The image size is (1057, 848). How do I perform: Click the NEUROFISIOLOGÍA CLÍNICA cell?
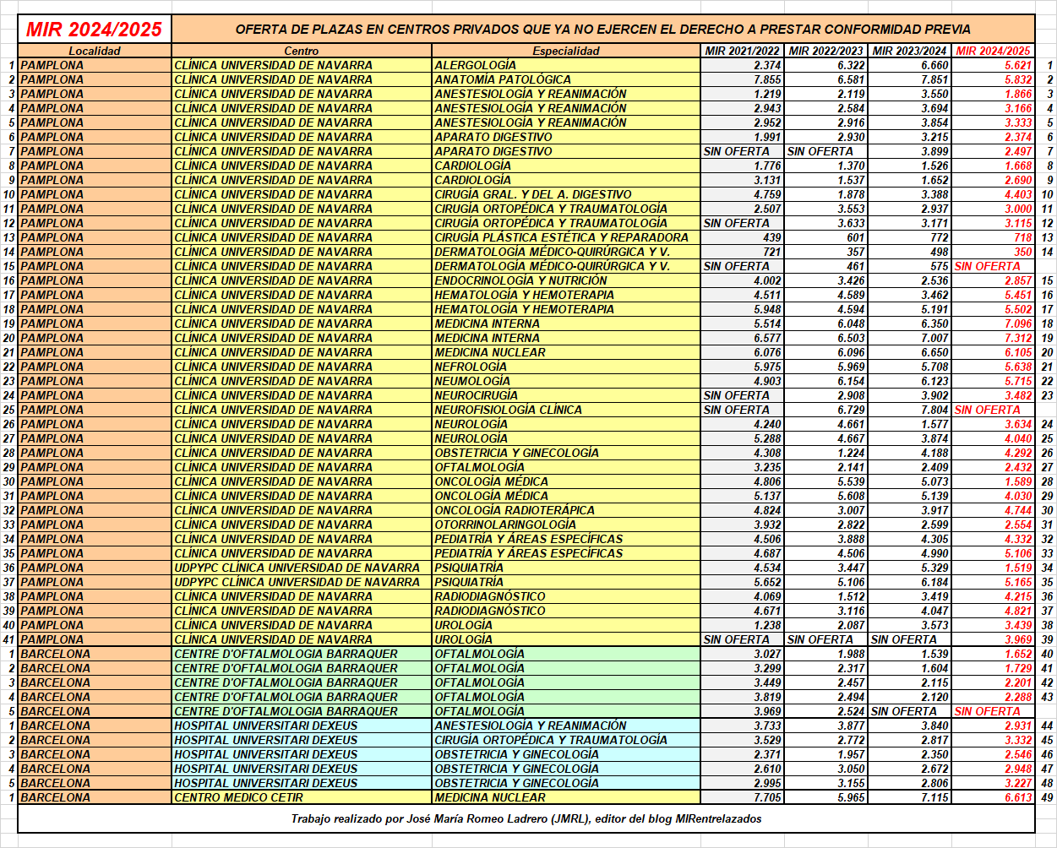(x=566, y=410)
